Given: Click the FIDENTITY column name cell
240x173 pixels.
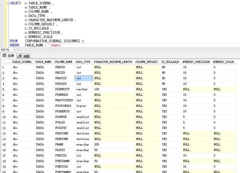Looking at the screenshot, I should pos(62,90).
